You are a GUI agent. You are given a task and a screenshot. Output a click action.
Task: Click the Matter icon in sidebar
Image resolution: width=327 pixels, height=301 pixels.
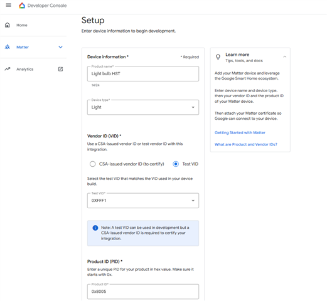point(8,47)
